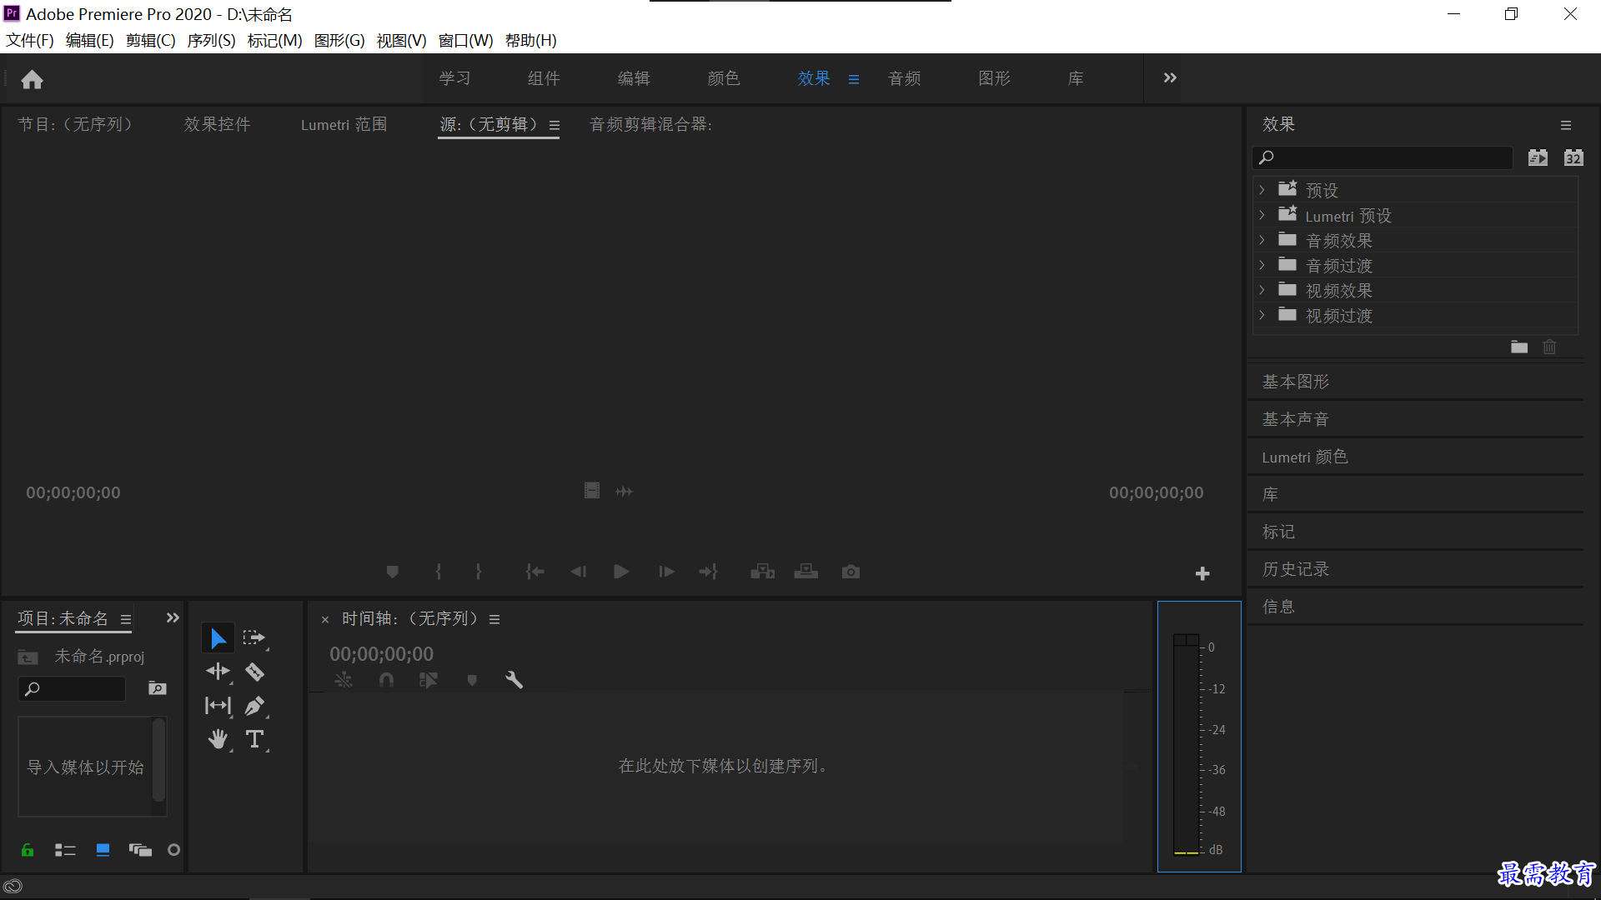Add marker in source monitor
Viewport: 1601px width, 900px height.
[392, 572]
